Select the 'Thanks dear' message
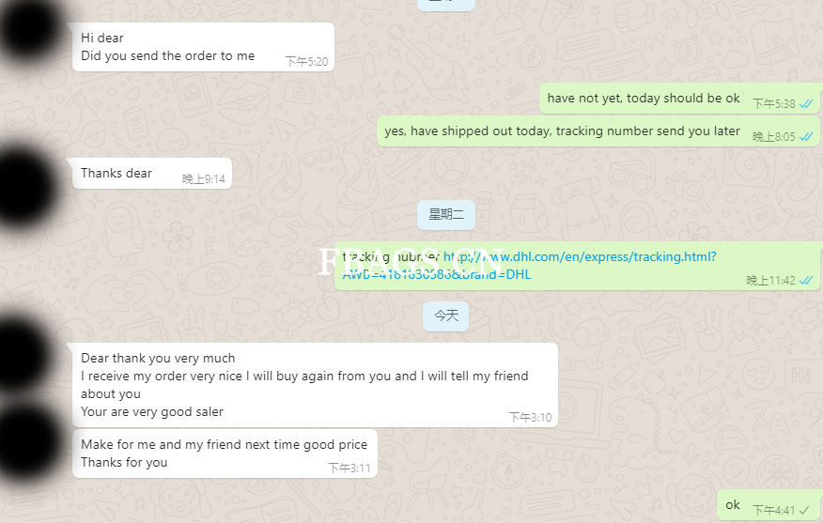 [x=152, y=173]
